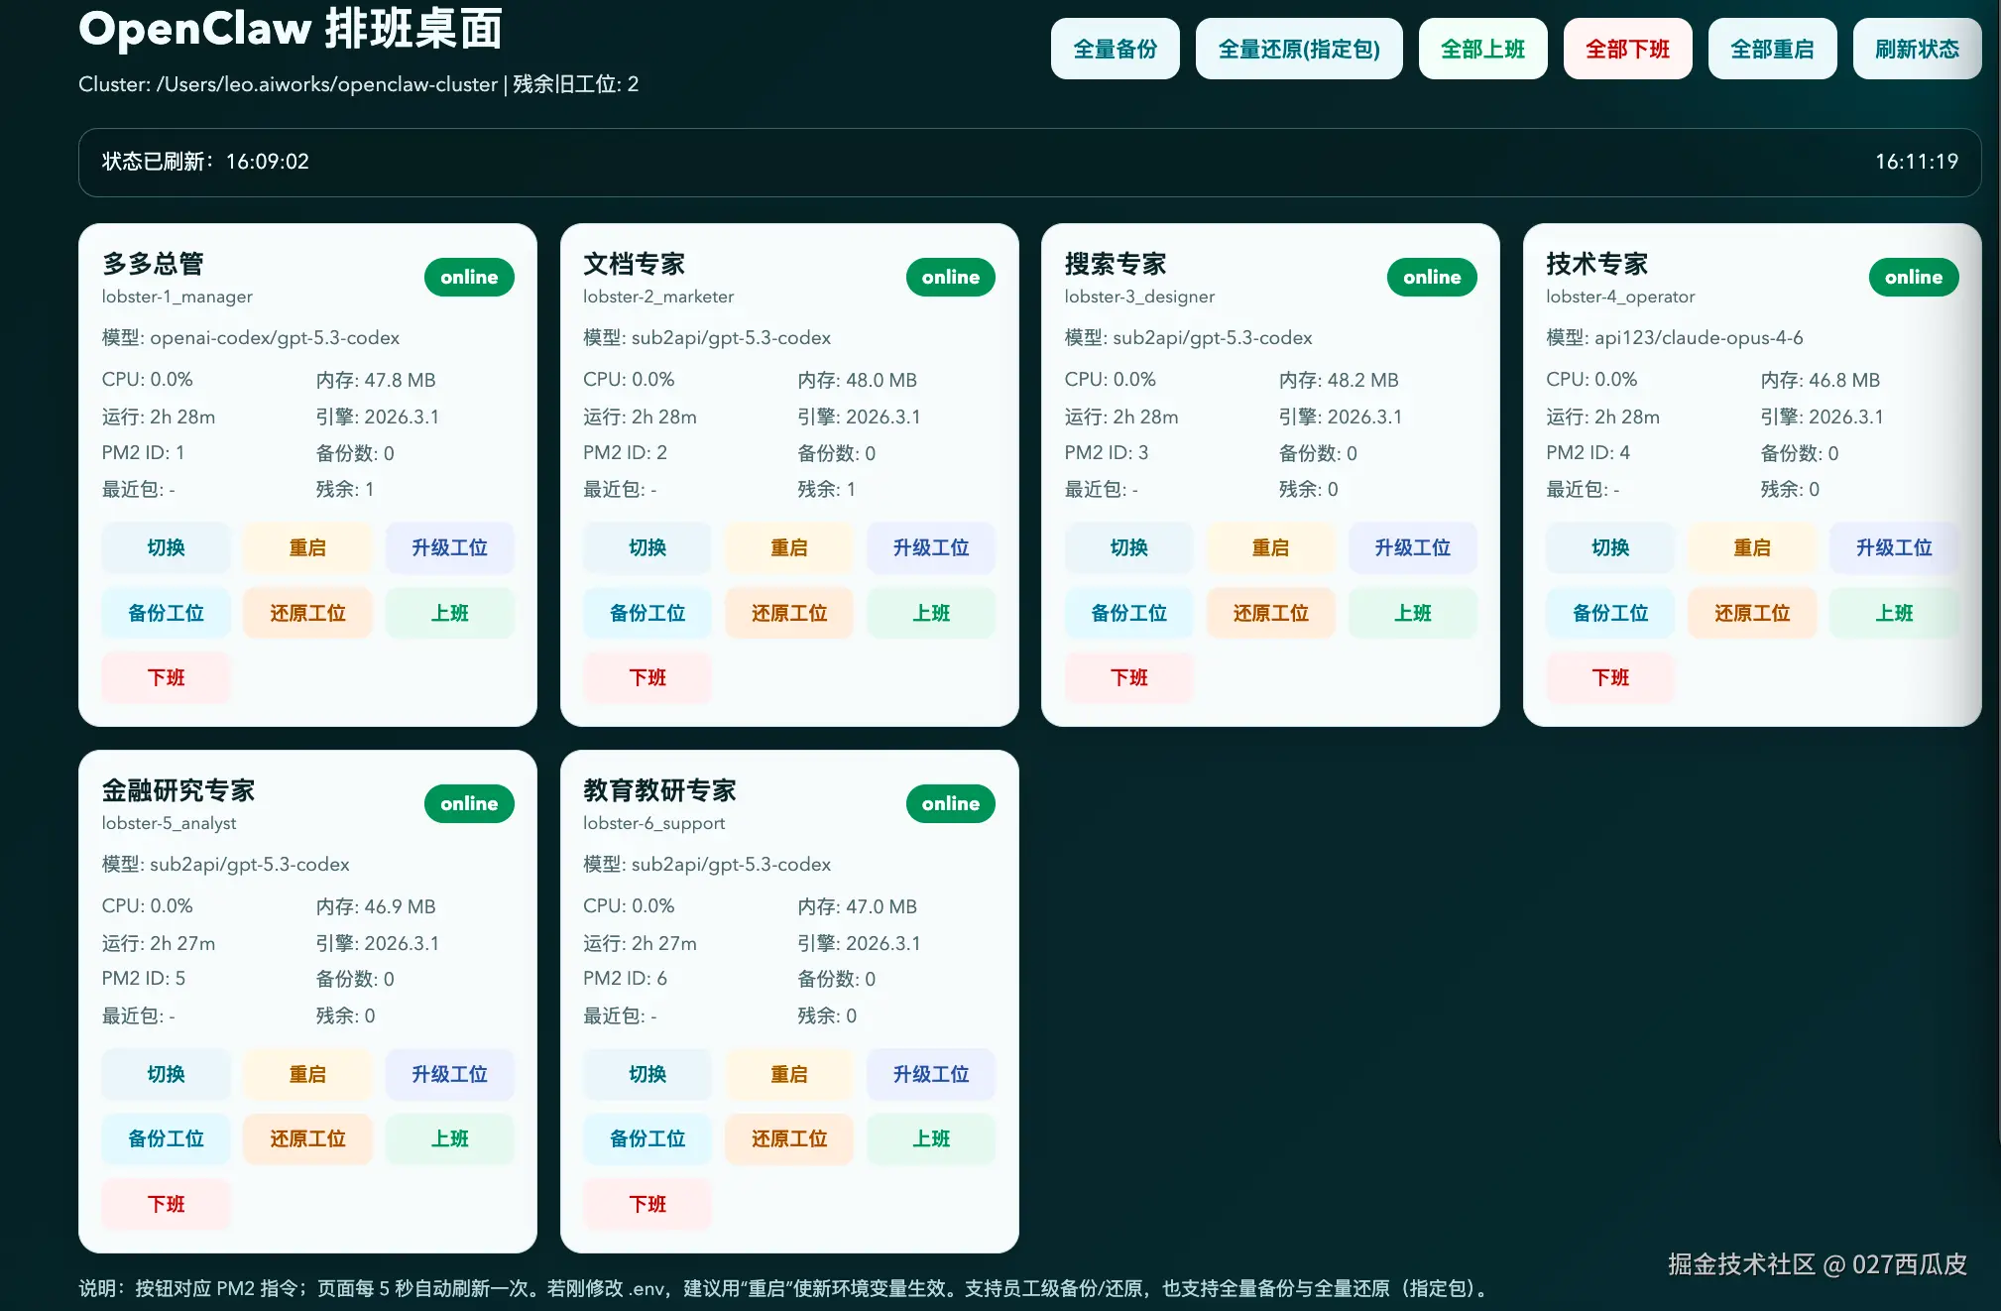The width and height of the screenshot is (2001, 1311).
Task: Click 升级工位 for 多多总管
Action: click(x=449, y=547)
